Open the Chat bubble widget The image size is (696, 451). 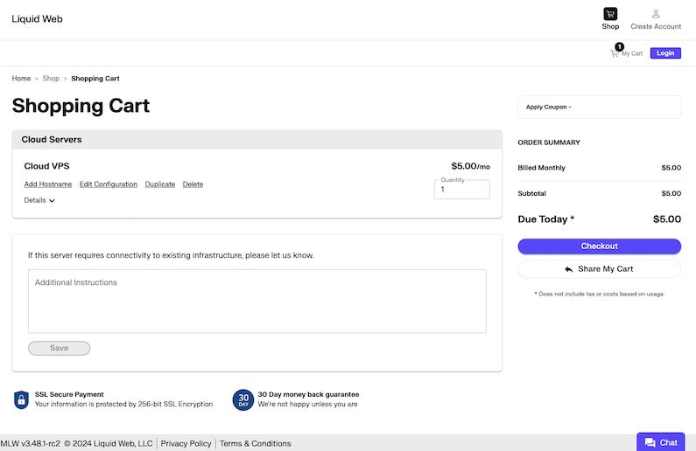(x=660, y=442)
